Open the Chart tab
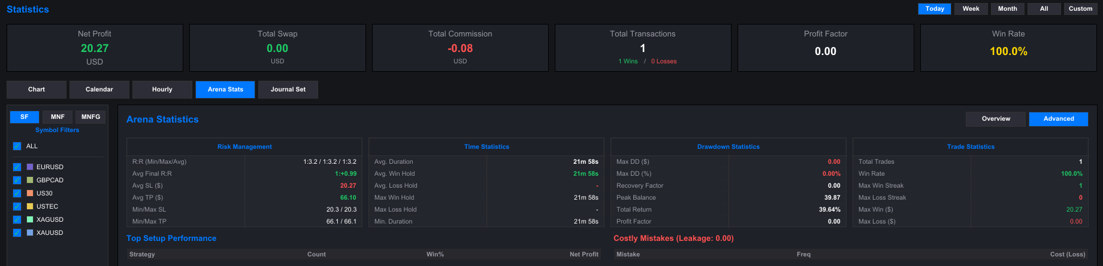The image size is (1103, 266). [x=37, y=90]
